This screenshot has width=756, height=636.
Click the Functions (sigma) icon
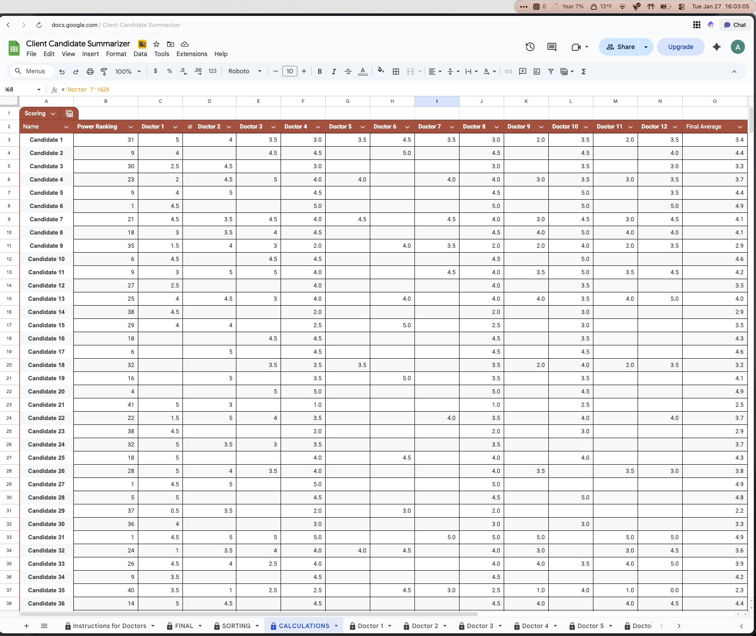pyautogui.click(x=583, y=71)
